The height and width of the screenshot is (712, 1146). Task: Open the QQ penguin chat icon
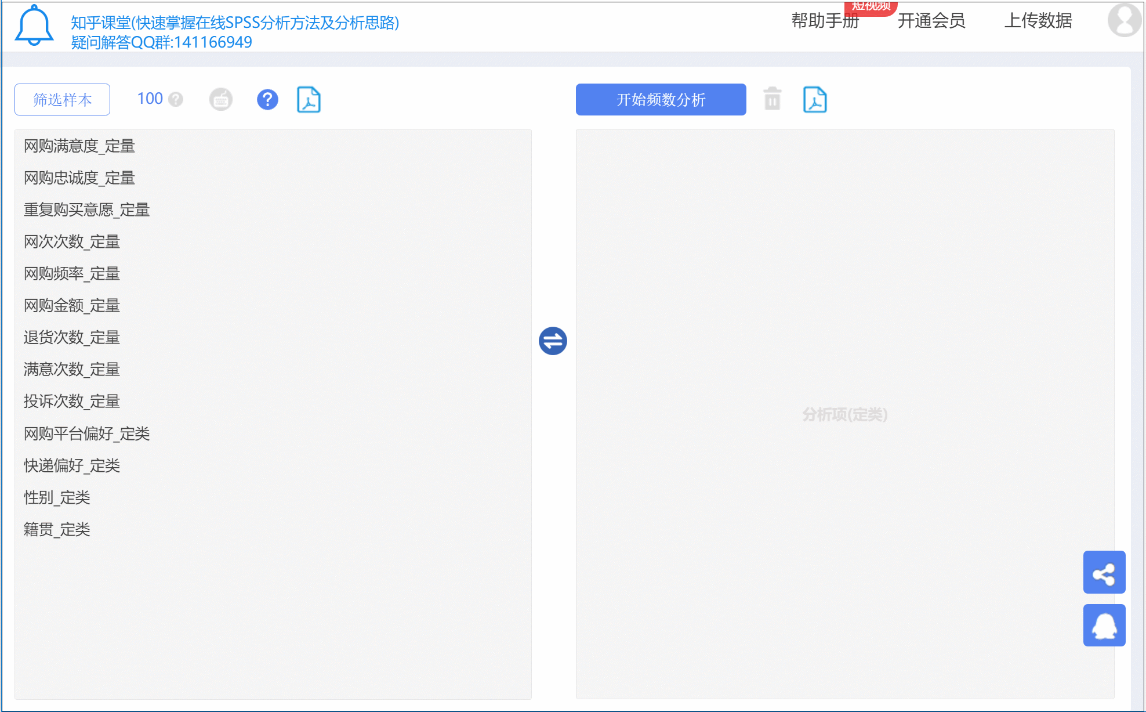click(1104, 626)
